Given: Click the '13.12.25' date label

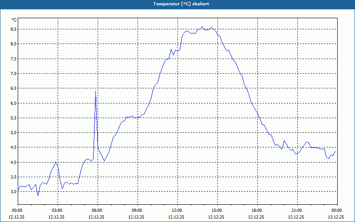Looking at the screenshot, I should 336,217.
